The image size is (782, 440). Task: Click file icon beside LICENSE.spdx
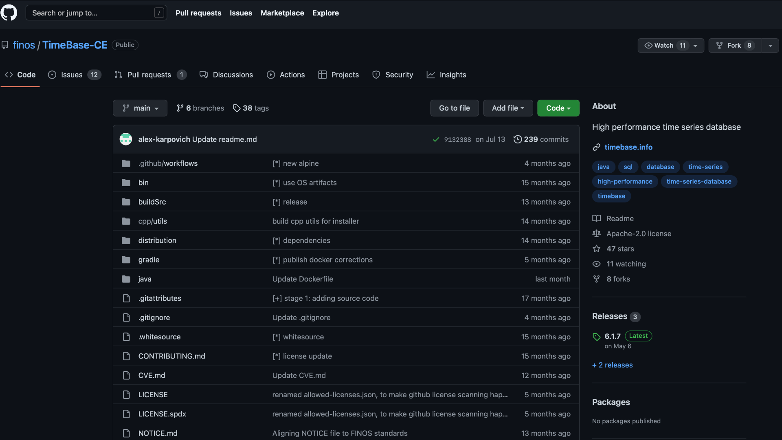(126, 414)
